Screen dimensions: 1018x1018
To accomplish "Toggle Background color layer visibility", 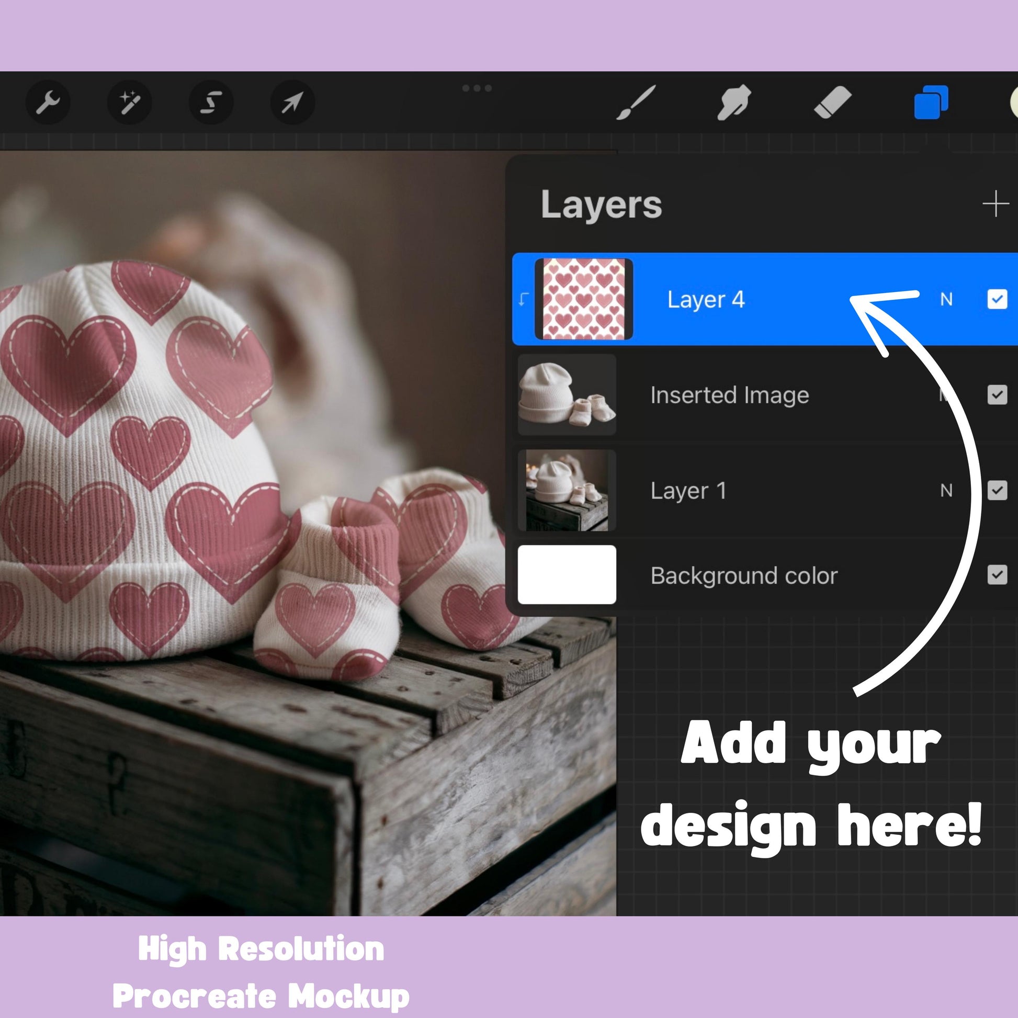I will 997,575.
